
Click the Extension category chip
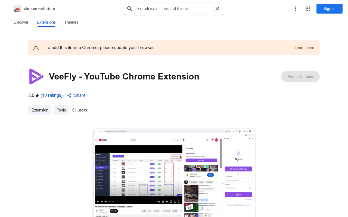pyautogui.click(x=40, y=110)
